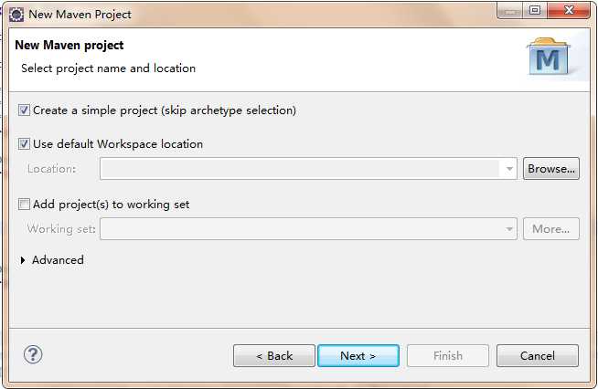Enable Add project(s) to working set
Viewport: 598px width, 389px height.
(25, 205)
